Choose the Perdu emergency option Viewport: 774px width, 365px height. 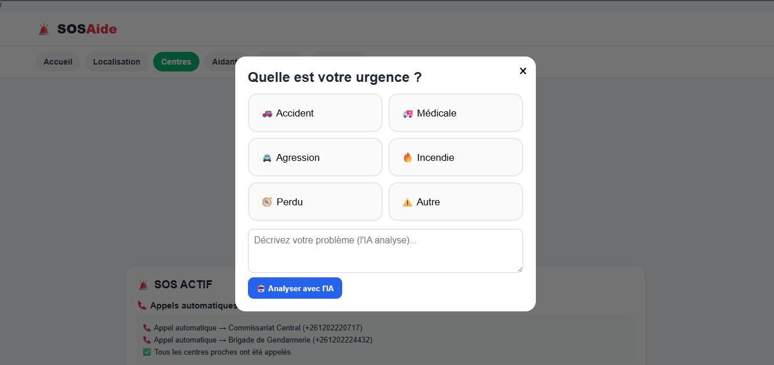point(315,202)
